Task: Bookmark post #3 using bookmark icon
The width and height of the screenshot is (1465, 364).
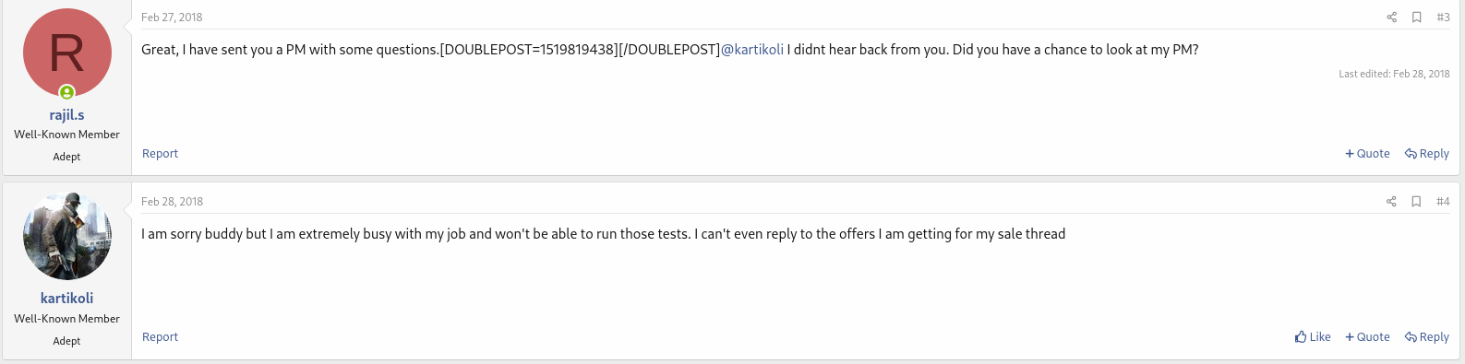Action: click(x=1416, y=18)
